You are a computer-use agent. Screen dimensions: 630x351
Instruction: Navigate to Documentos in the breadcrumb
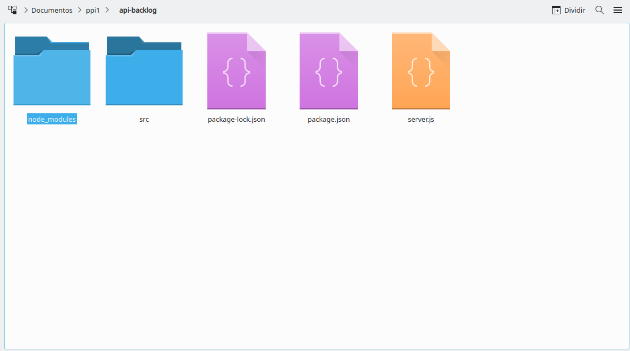tap(52, 10)
